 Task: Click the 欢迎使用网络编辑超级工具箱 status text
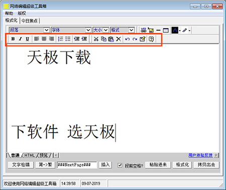(30, 183)
